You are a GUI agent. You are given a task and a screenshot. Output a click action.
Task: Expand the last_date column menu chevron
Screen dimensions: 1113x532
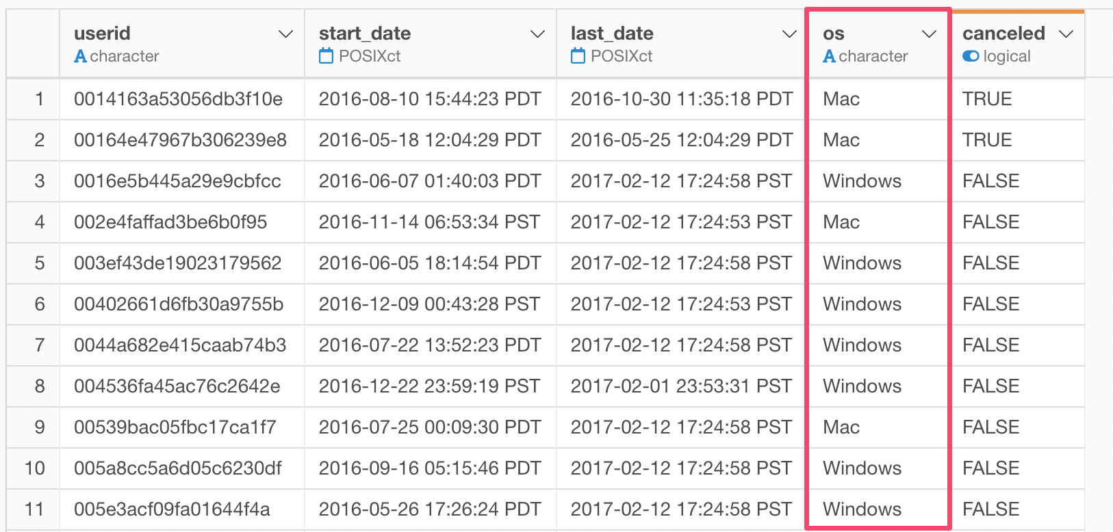[x=789, y=34]
